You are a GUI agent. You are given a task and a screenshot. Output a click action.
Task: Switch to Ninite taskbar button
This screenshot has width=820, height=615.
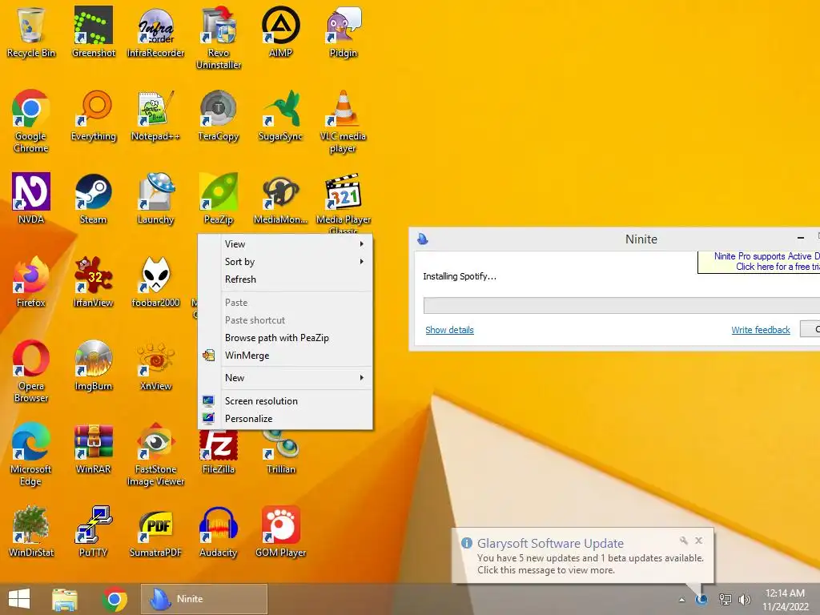(204, 599)
